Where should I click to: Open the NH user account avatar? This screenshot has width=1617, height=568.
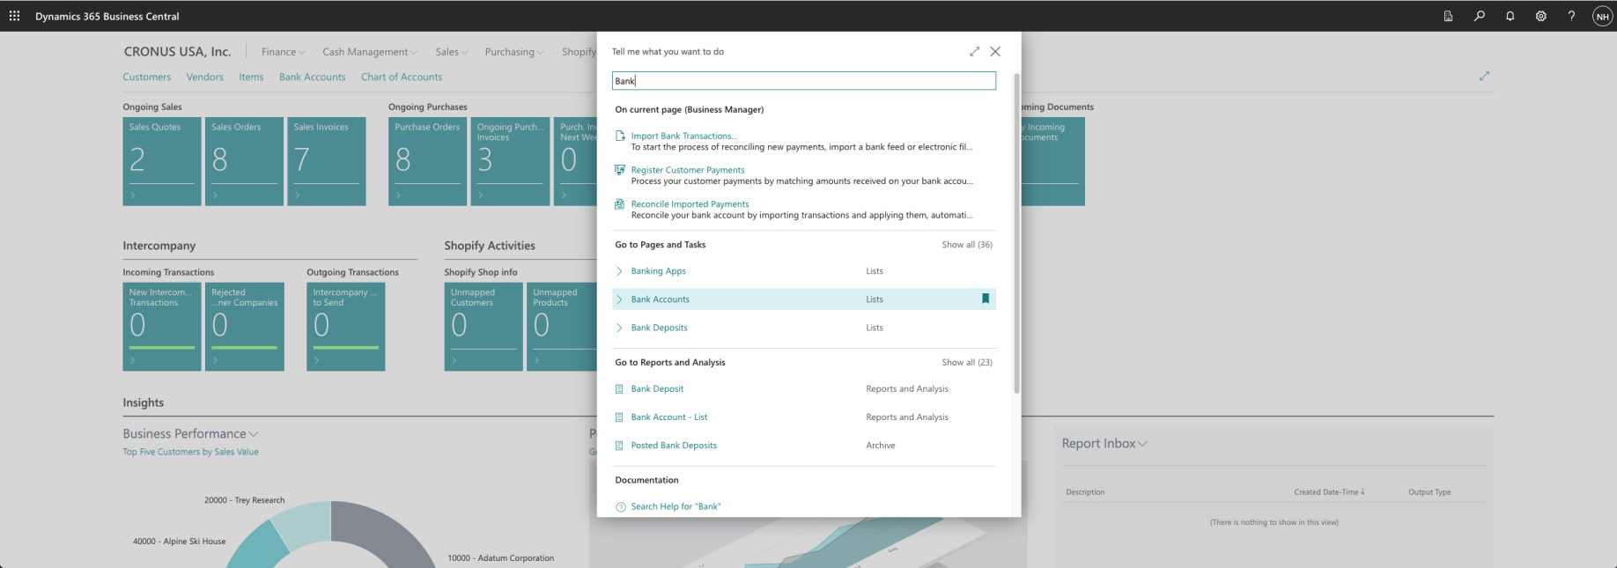(x=1602, y=16)
